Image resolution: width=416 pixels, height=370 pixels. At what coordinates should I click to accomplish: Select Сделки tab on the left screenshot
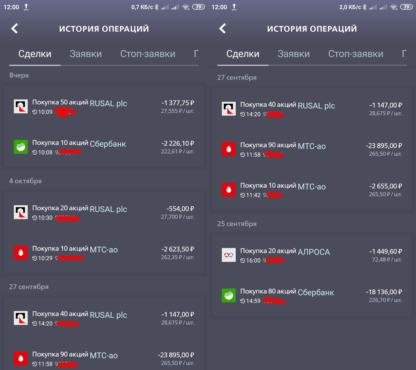[35, 54]
